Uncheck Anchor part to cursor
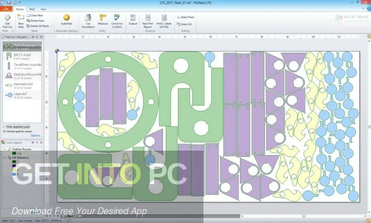This screenshot has height=223, width=371. click(x=5, y=131)
